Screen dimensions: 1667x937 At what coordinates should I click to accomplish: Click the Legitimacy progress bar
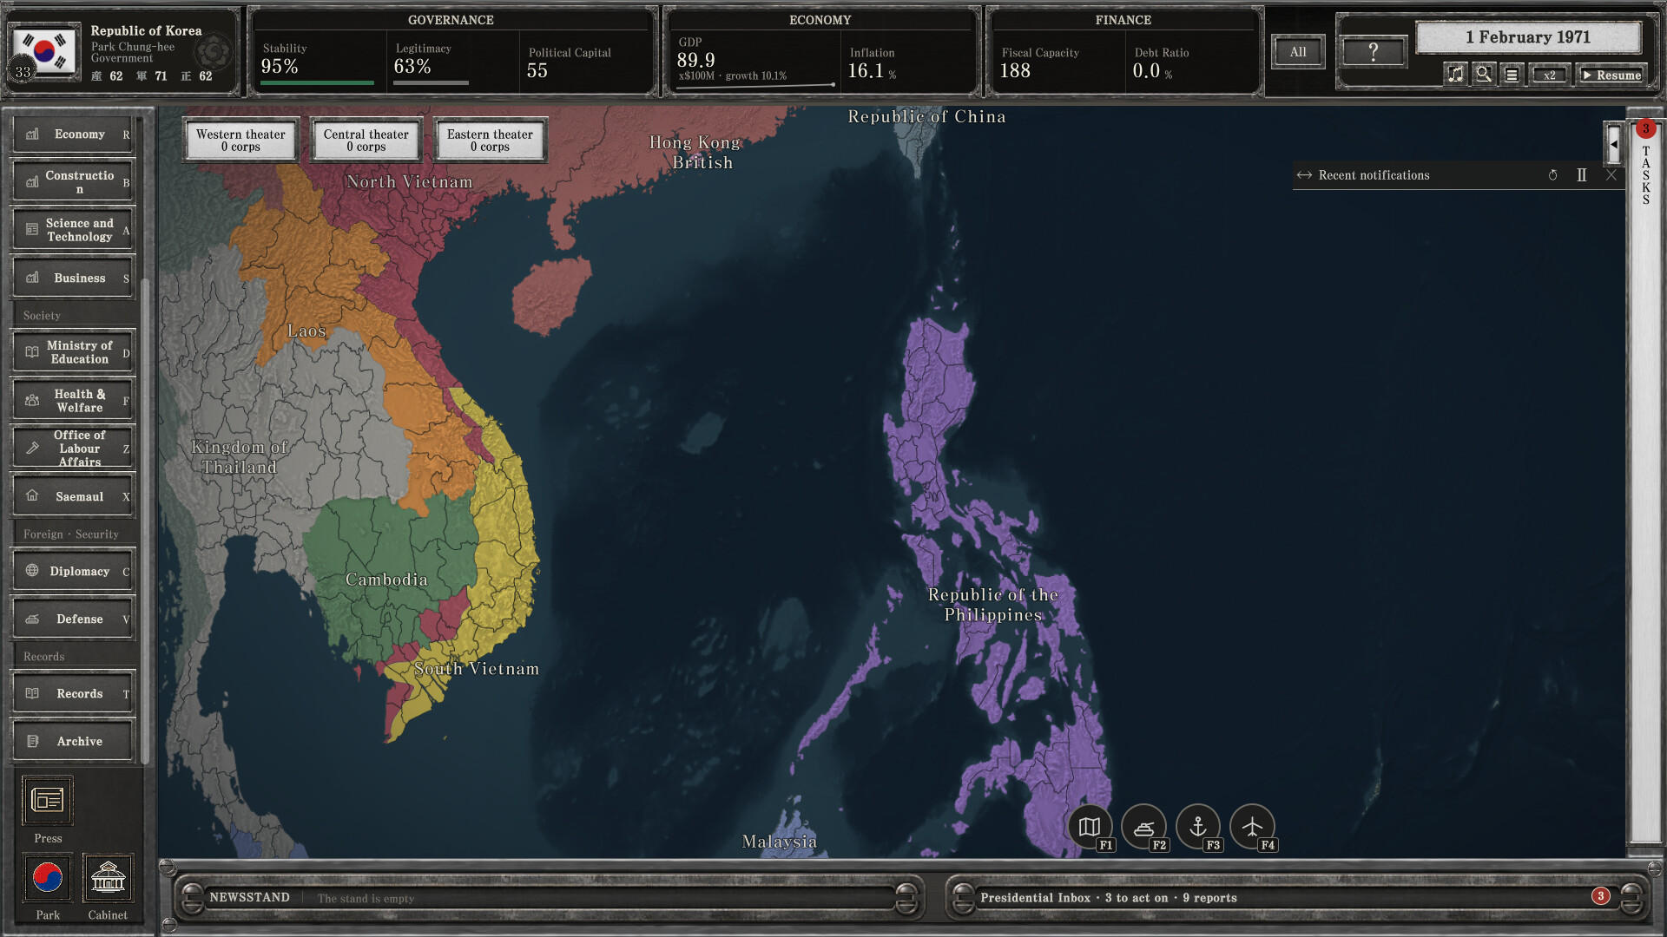[431, 83]
